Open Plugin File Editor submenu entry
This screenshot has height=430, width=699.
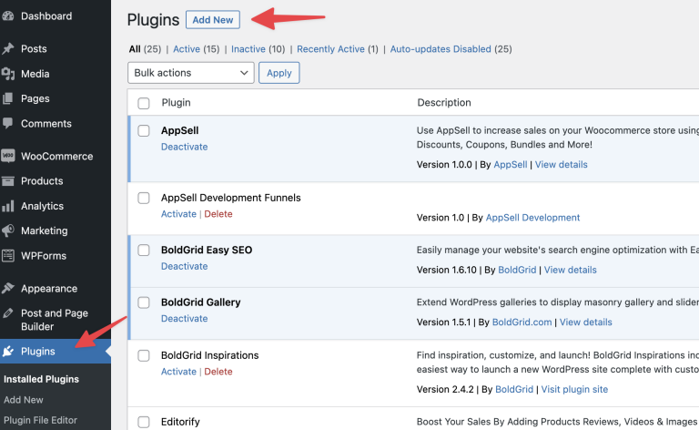pos(41,420)
